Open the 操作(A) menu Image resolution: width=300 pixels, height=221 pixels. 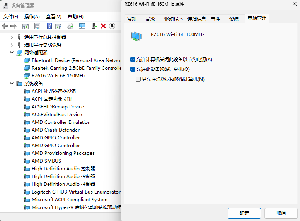click(x=32, y=17)
